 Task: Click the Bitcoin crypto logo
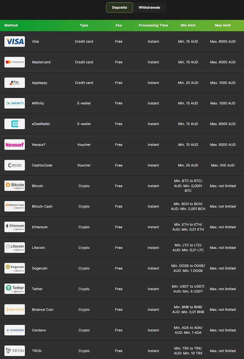[14, 185]
